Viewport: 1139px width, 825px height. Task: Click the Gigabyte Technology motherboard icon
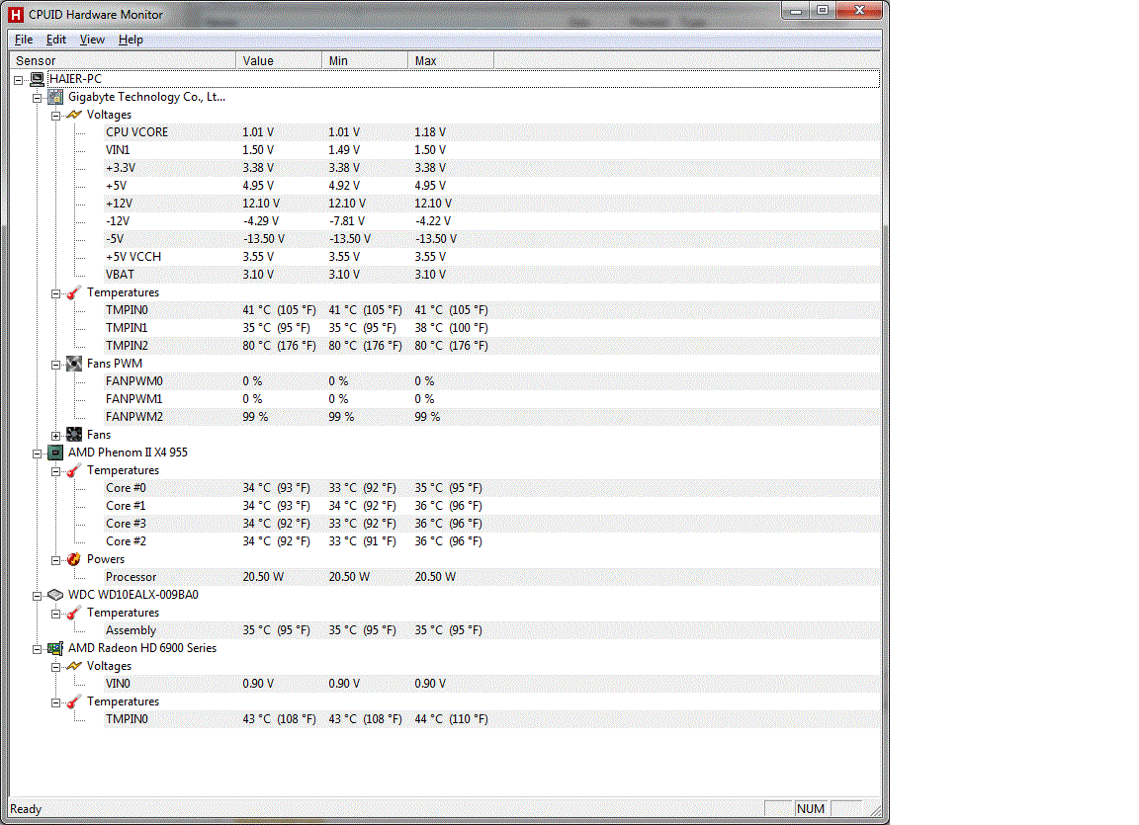click(x=56, y=97)
